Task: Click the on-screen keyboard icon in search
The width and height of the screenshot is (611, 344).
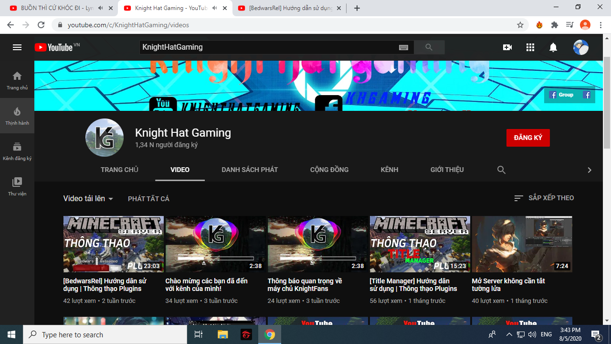Action: [x=403, y=47]
